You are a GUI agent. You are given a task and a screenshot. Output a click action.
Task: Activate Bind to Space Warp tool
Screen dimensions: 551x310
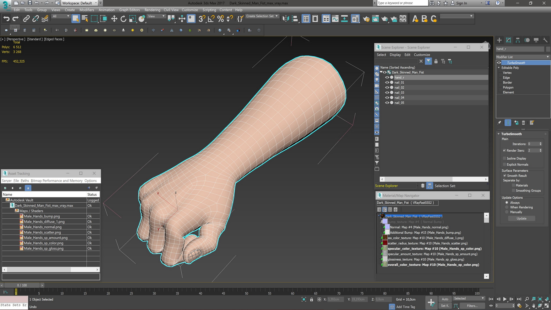click(45, 19)
